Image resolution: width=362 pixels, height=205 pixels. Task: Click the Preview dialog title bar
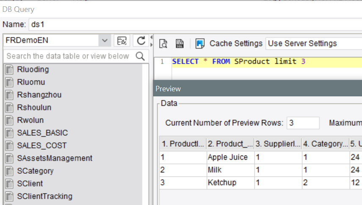click(257, 88)
